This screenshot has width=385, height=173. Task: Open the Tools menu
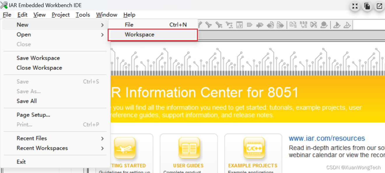pyautogui.click(x=83, y=15)
